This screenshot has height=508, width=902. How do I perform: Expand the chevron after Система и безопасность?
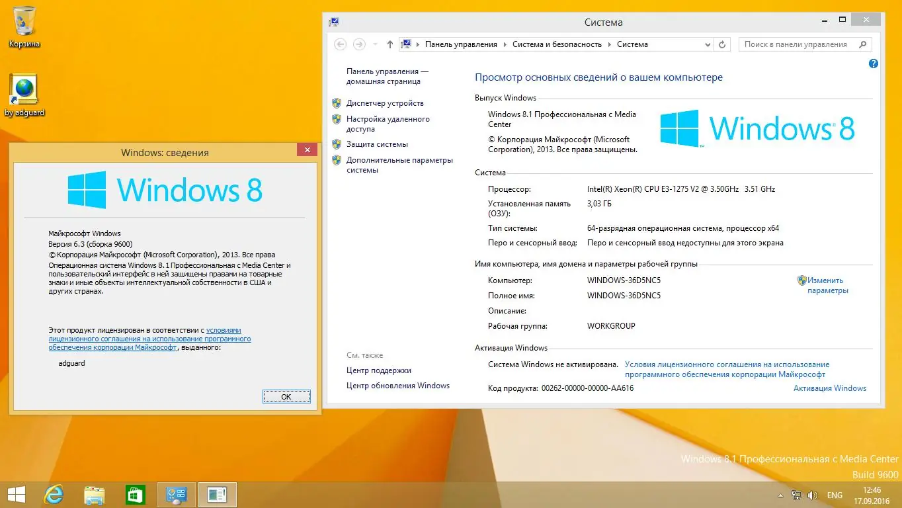coord(609,44)
